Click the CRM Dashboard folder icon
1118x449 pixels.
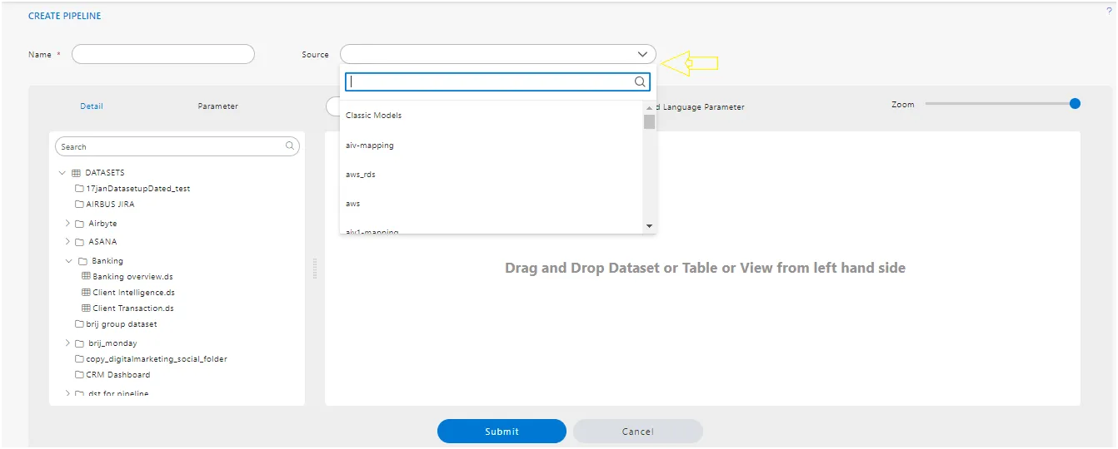[x=79, y=375]
